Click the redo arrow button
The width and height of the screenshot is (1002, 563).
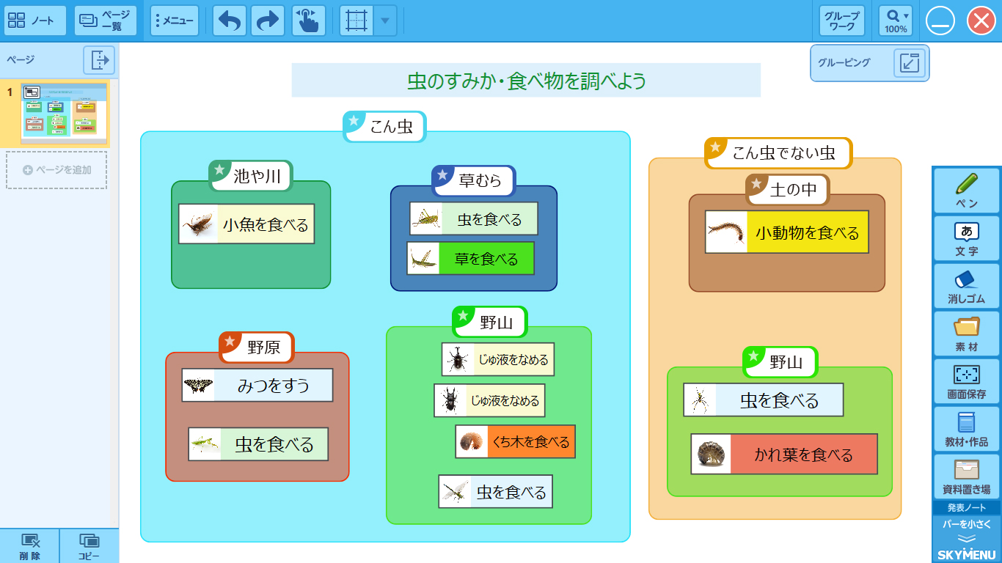[x=268, y=21]
